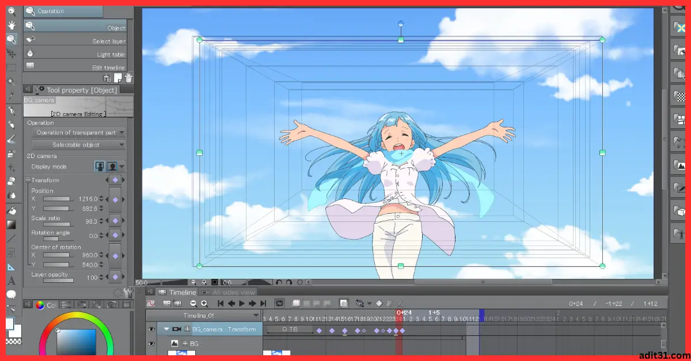The image size is (691, 361).
Task: Select the Move (hand) tool
Action: (x=11, y=25)
